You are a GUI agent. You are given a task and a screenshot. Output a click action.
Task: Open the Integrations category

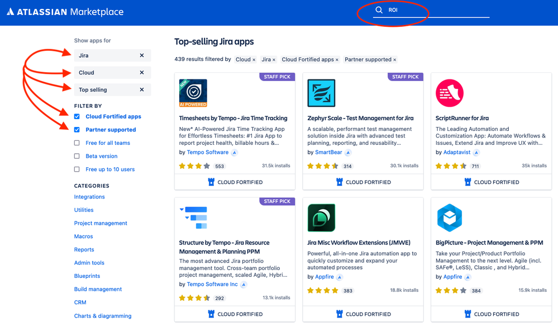pyautogui.click(x=89, y=197)
